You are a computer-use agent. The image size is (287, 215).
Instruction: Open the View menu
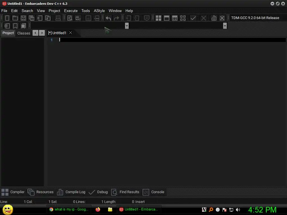[x=41, y=11]
